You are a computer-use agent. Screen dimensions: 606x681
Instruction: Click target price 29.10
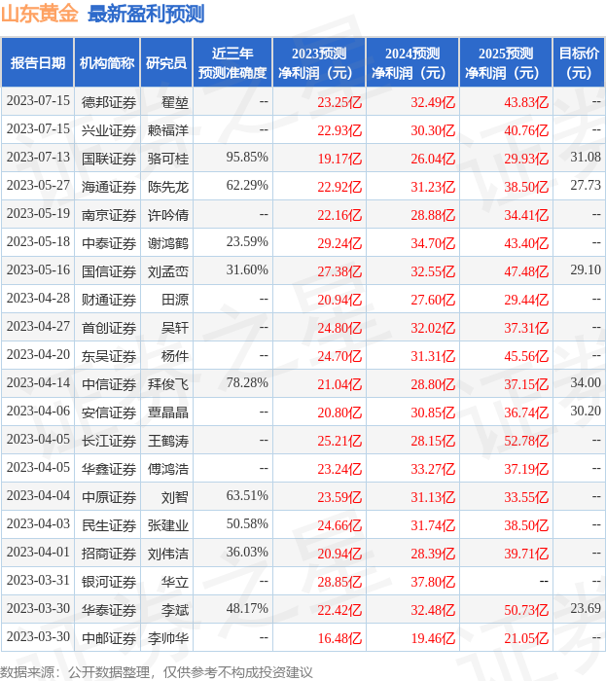coord(586,269)
